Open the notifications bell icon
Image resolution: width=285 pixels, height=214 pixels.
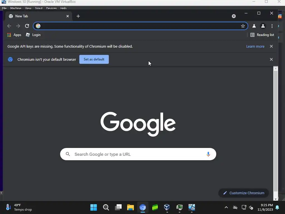pyautogui.click(x=277, y=207)
